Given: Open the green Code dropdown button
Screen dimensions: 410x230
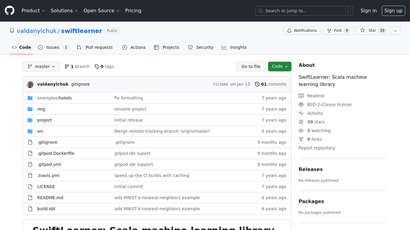Looking at the screenshot, I should (280, 67).
